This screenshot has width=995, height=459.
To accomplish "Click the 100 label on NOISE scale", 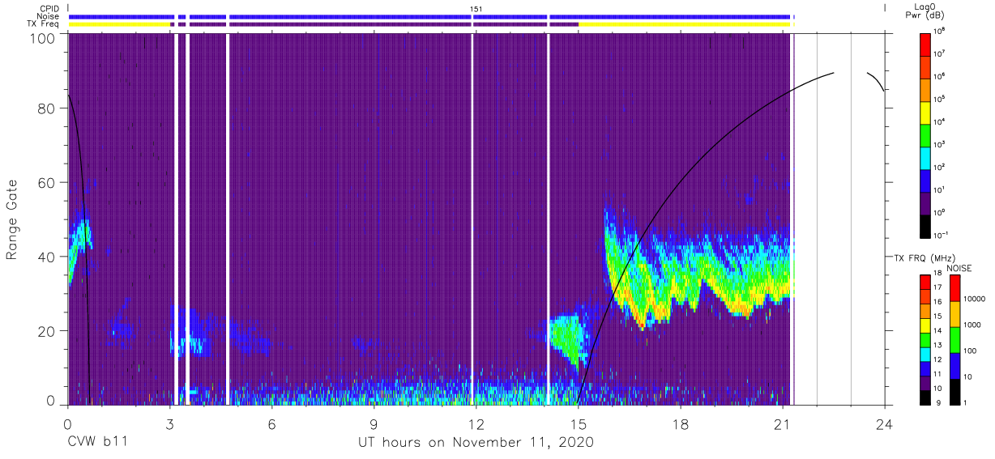I will click(972, 351).
